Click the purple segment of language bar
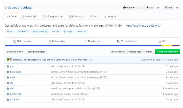This screenshot has height=108, width=183. click(x=176, y=45)
